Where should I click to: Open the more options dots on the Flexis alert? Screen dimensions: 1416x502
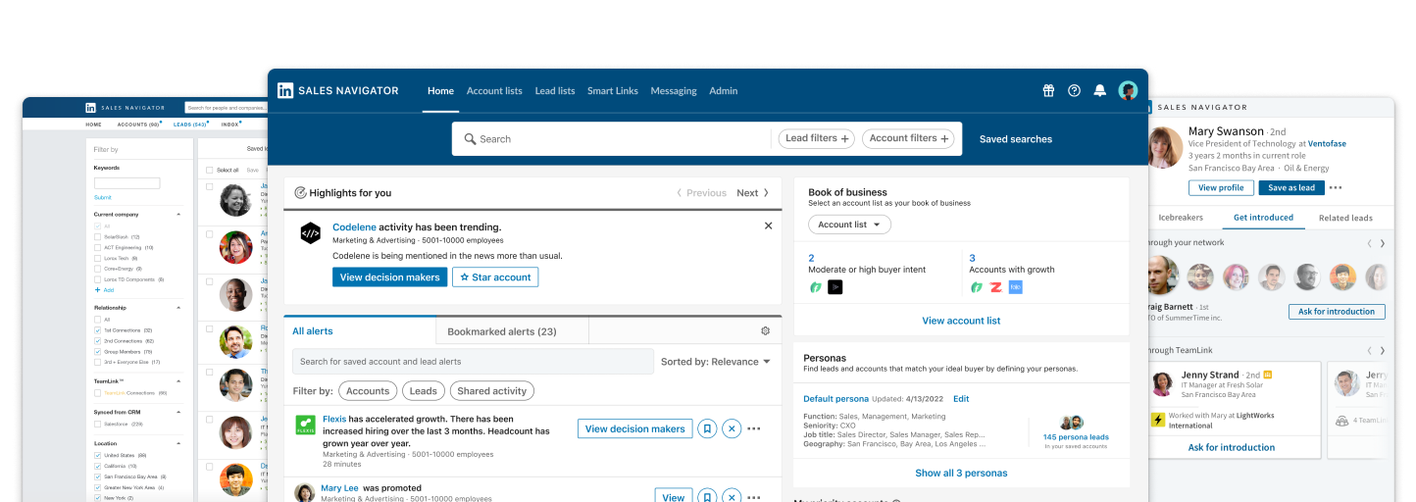click(x=754, y=428)
